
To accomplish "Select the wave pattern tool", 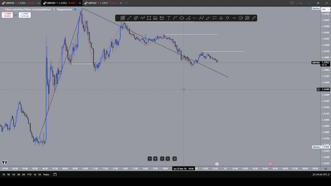I will coord(201,18).
